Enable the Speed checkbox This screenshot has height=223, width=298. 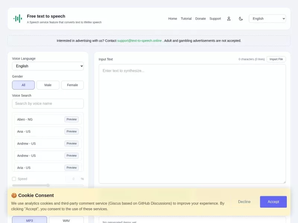tap(14, 179)
